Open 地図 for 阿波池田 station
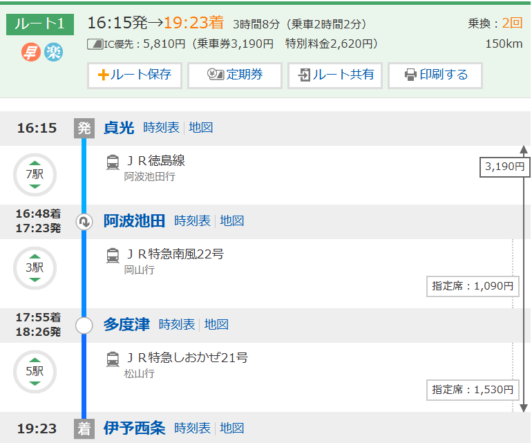532x443 pixels. tap(232, 221)
